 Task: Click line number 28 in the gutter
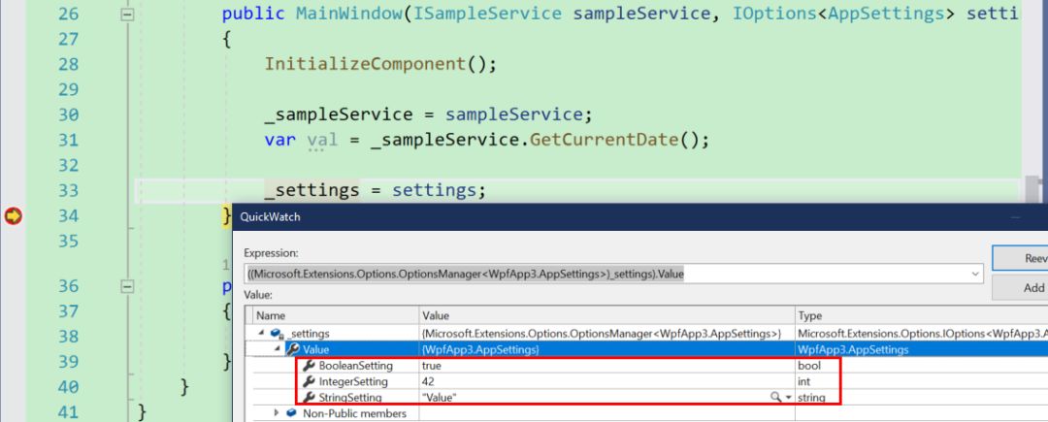coord(68,64)
